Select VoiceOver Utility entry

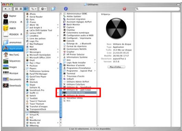(x=74, y=98)
